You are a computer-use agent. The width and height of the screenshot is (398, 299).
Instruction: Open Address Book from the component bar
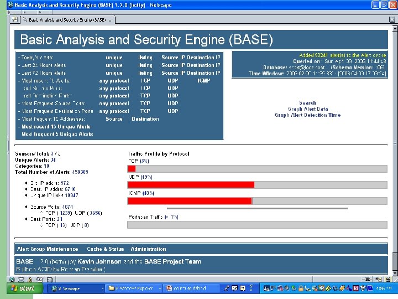pyautogui.click(x=50, y=280)
